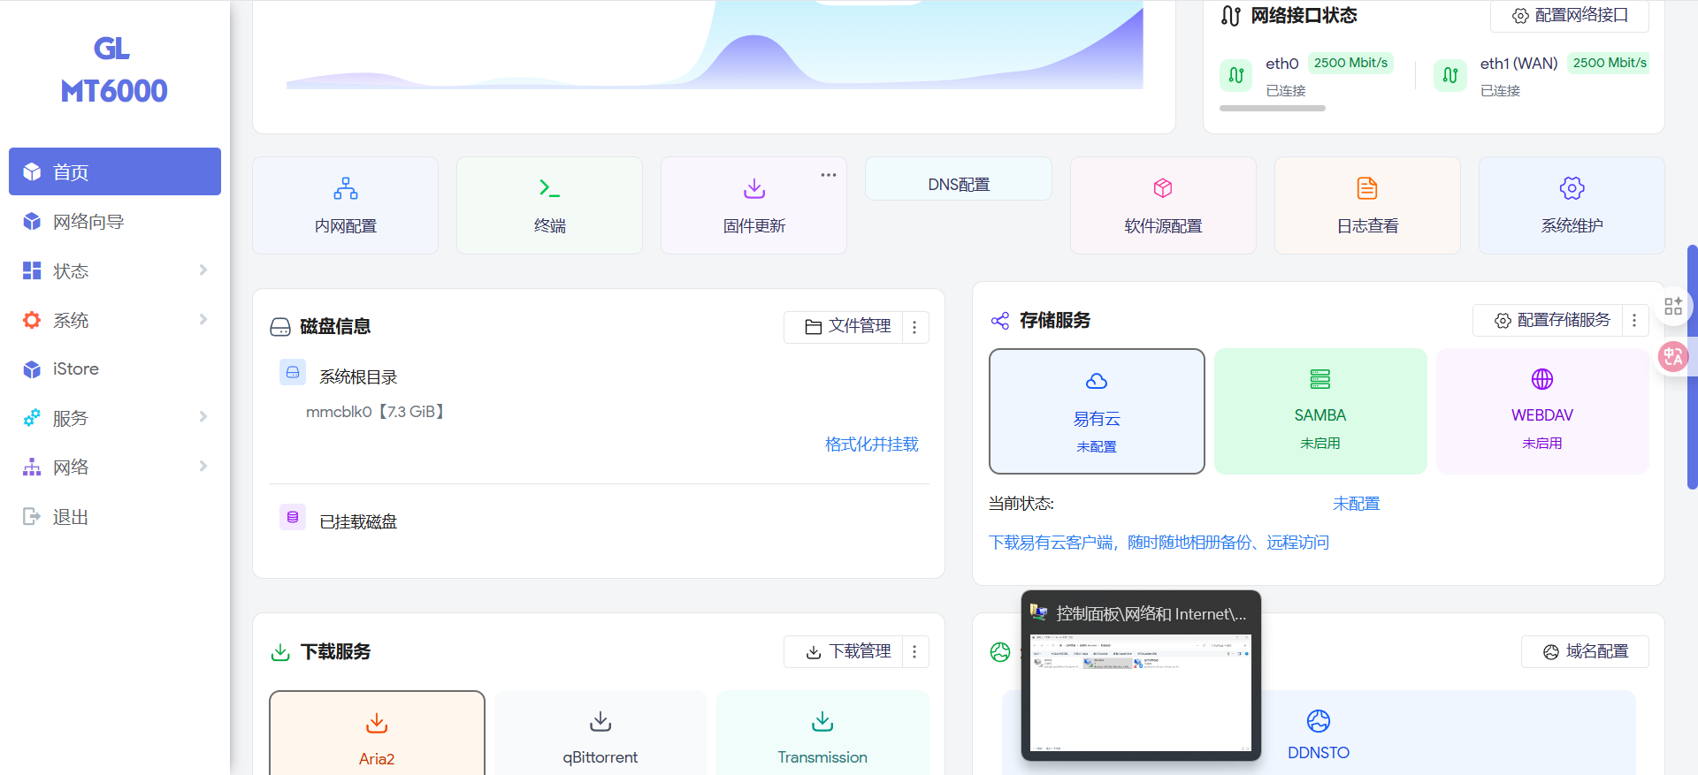Click the 格式化并挂载 link
Viewport: 1698px width, 775px height.
(871, 444)
